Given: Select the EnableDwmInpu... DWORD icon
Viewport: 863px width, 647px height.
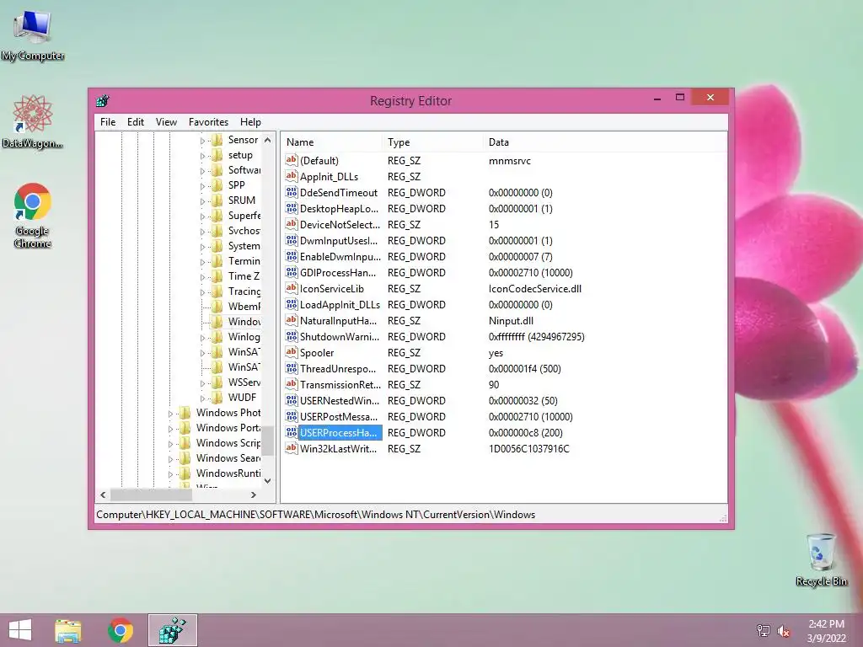Looking at the screenshot, I should (x=291, y=256).
